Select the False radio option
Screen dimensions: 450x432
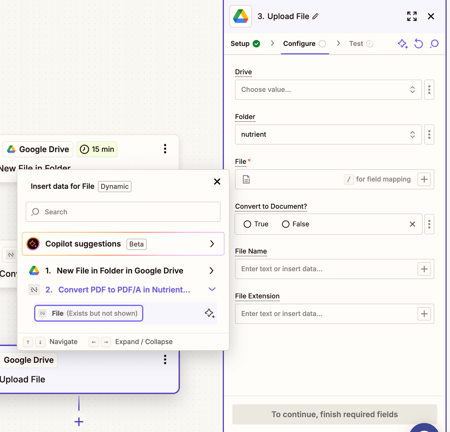click(x=286, y=224)
